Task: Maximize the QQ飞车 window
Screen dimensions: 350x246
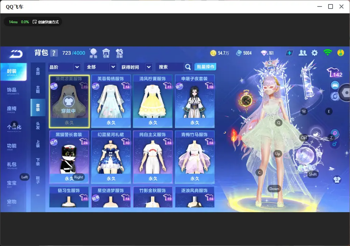Action: pos(331,6)
